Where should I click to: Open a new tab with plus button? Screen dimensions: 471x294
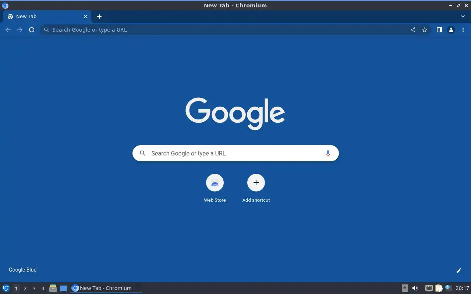99,17
